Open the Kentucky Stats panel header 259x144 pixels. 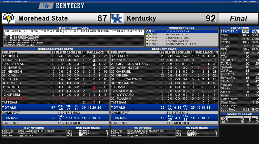click(x=164, y=49)
